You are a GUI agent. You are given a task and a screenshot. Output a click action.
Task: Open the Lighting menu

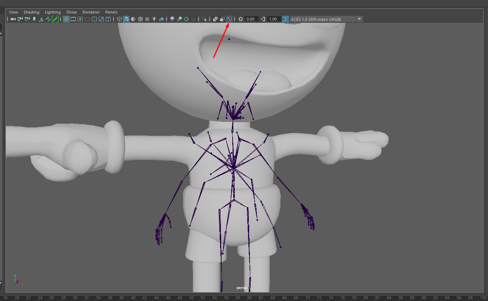point(53,12)
